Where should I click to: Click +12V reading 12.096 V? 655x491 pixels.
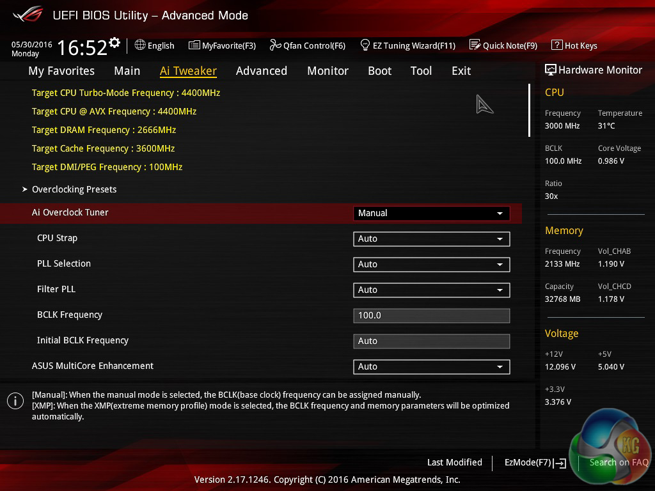tap(560, 367)
